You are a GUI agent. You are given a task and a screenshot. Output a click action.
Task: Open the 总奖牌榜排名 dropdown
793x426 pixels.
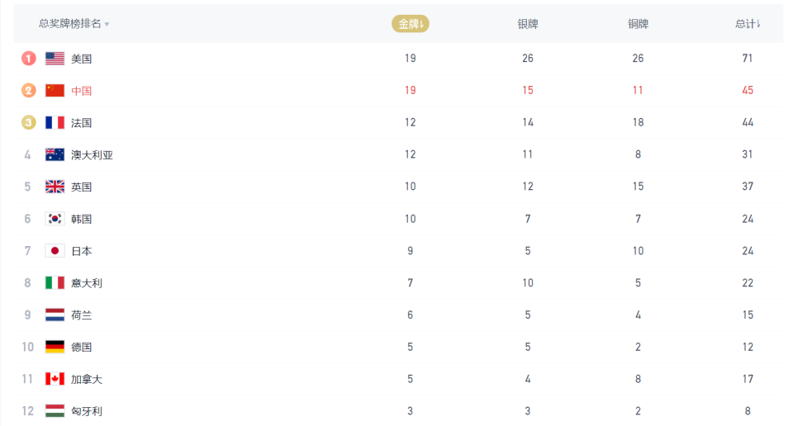[74, 24]
